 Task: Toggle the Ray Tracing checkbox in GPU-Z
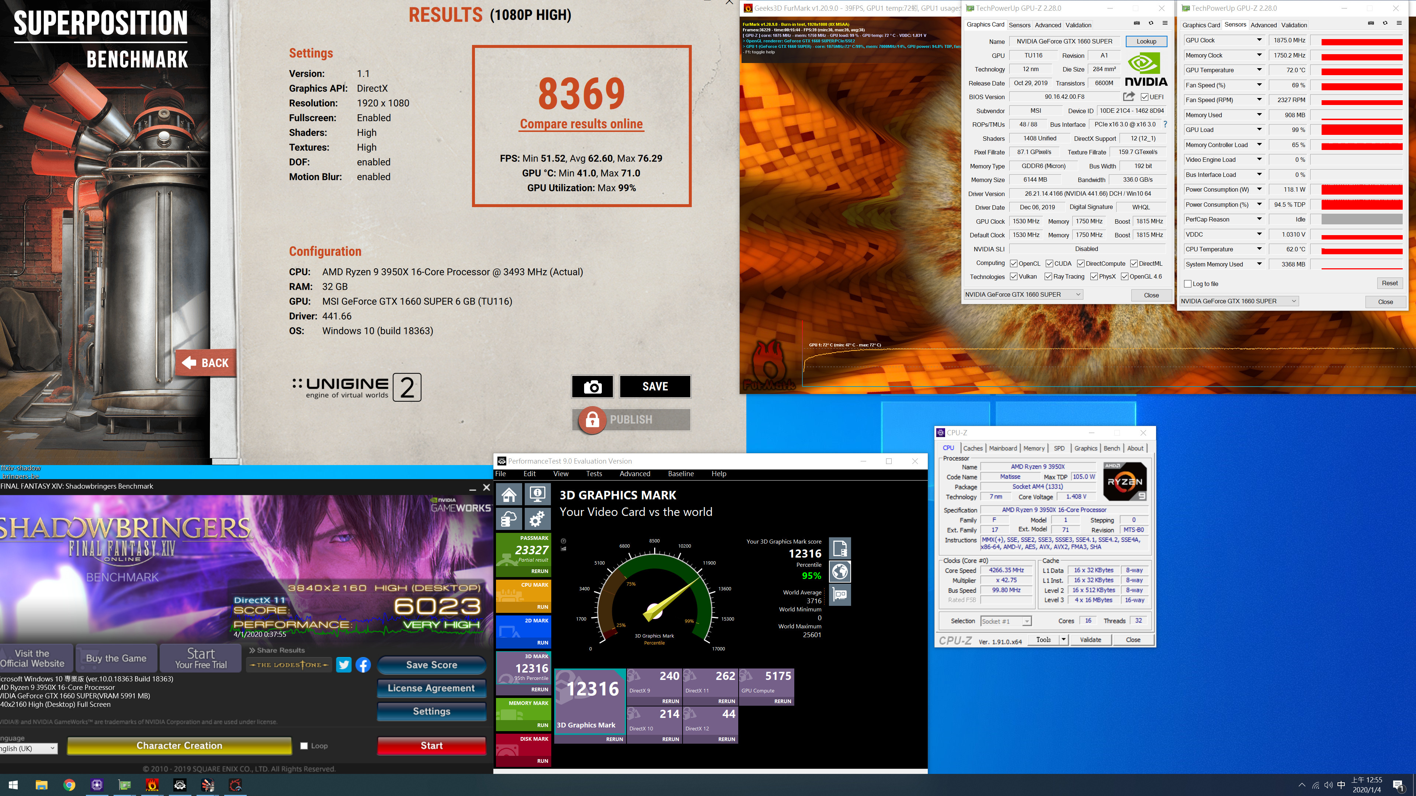coord(1048,277)
